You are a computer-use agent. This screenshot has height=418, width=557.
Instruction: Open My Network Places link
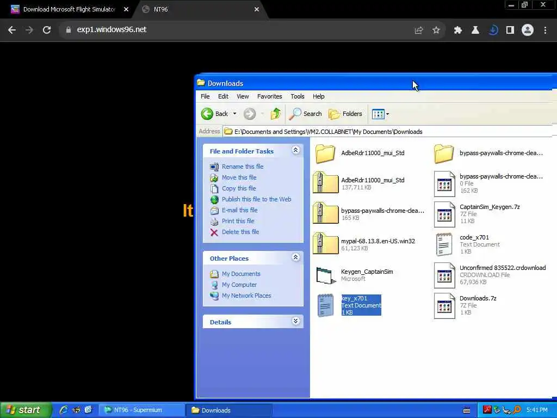246,296
